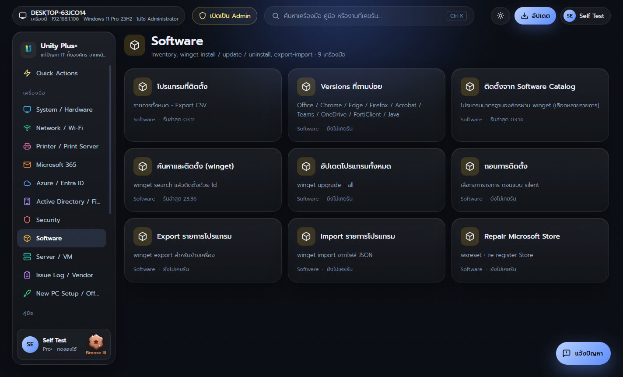The width and height of the screenshot is (623, 377).
Task: Open the โปรแกรมที่ติดตั้ง card
Action: point(203,105)
